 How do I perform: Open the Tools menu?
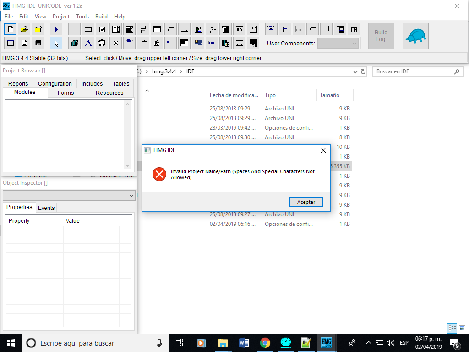point(82,16)
